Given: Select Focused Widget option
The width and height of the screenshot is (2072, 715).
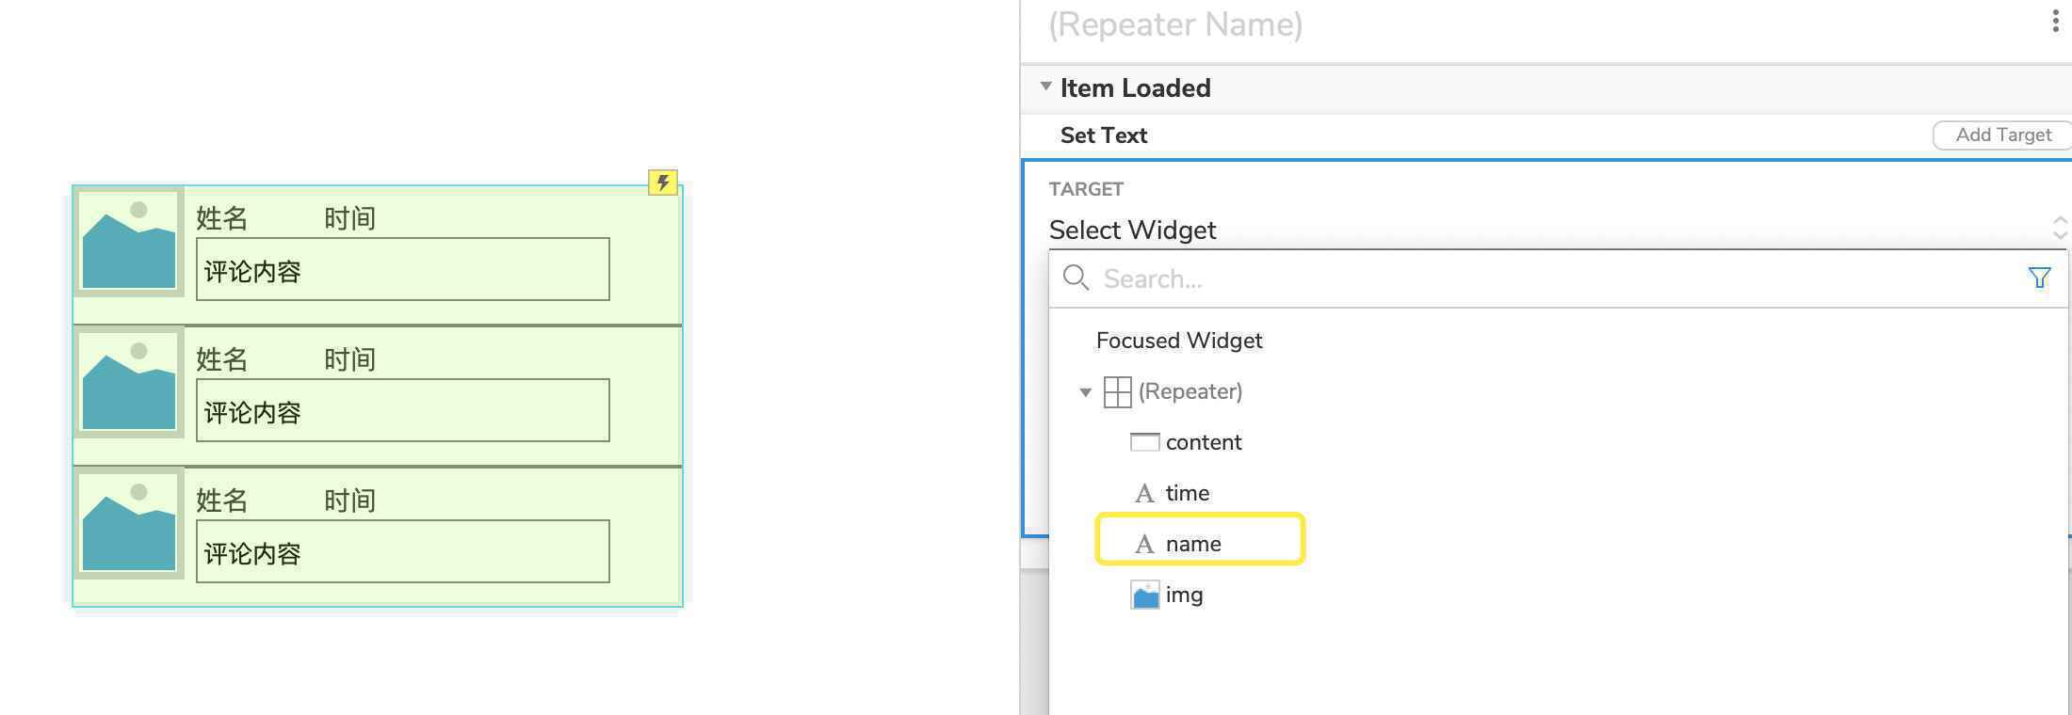Looking at the screenshot, I should [x=1179, y=341].
